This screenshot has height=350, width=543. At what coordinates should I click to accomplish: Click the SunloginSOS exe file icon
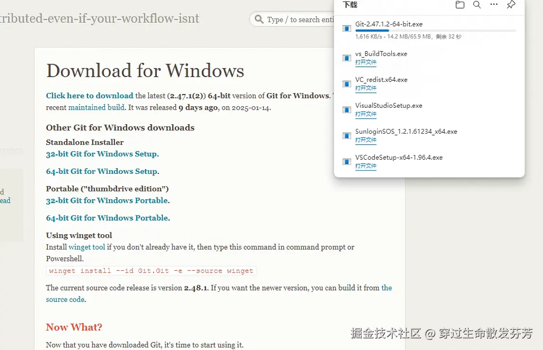(x=347, y=136)
